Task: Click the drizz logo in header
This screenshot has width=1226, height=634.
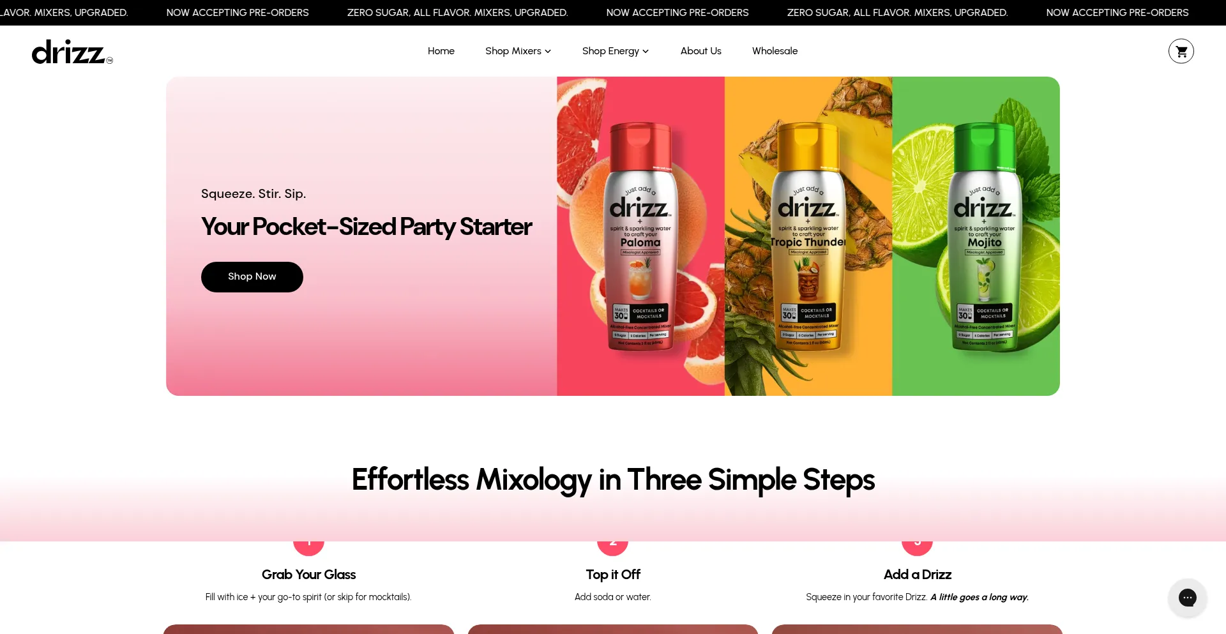Action: (x=72, y=52)
